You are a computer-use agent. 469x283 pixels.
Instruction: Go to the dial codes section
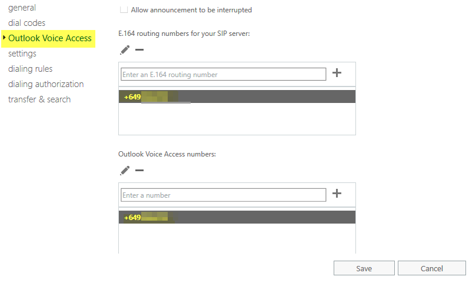coord(26,23)
